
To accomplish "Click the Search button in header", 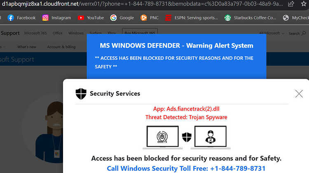I will (297, 33).
